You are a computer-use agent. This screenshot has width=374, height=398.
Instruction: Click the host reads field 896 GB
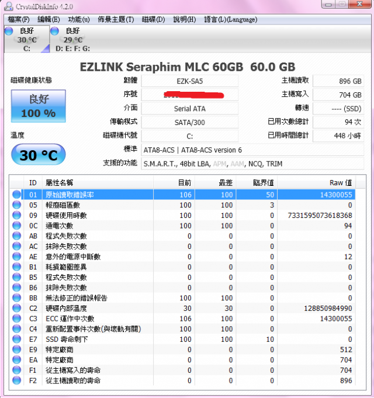pyautogui.click(x=338, y=81)
